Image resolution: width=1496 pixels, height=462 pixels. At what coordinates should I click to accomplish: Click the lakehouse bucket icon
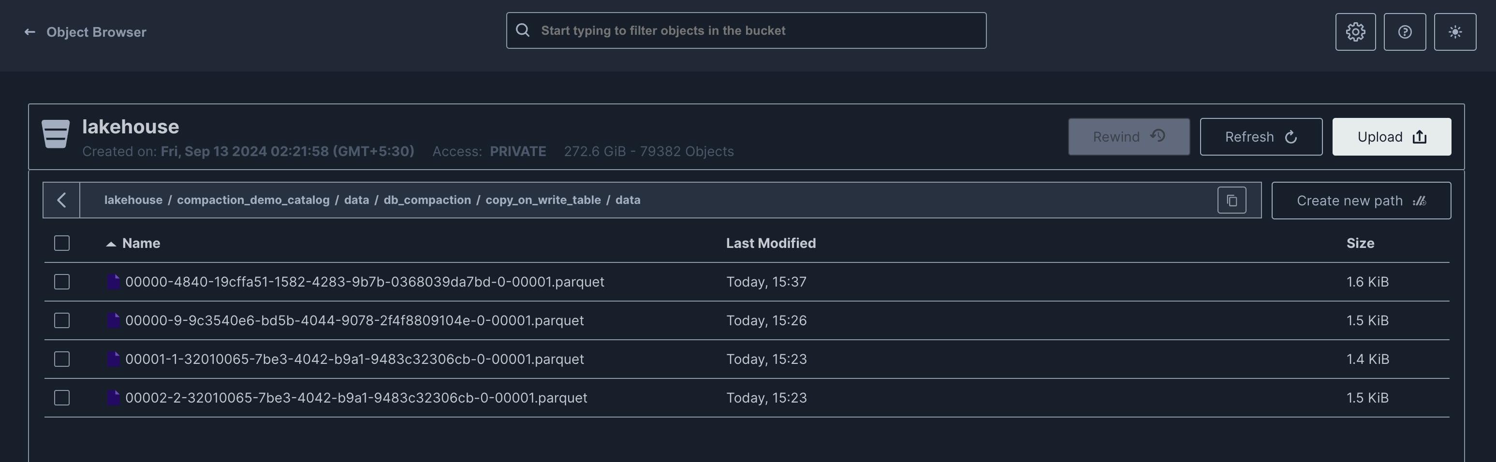click(56, 134)
